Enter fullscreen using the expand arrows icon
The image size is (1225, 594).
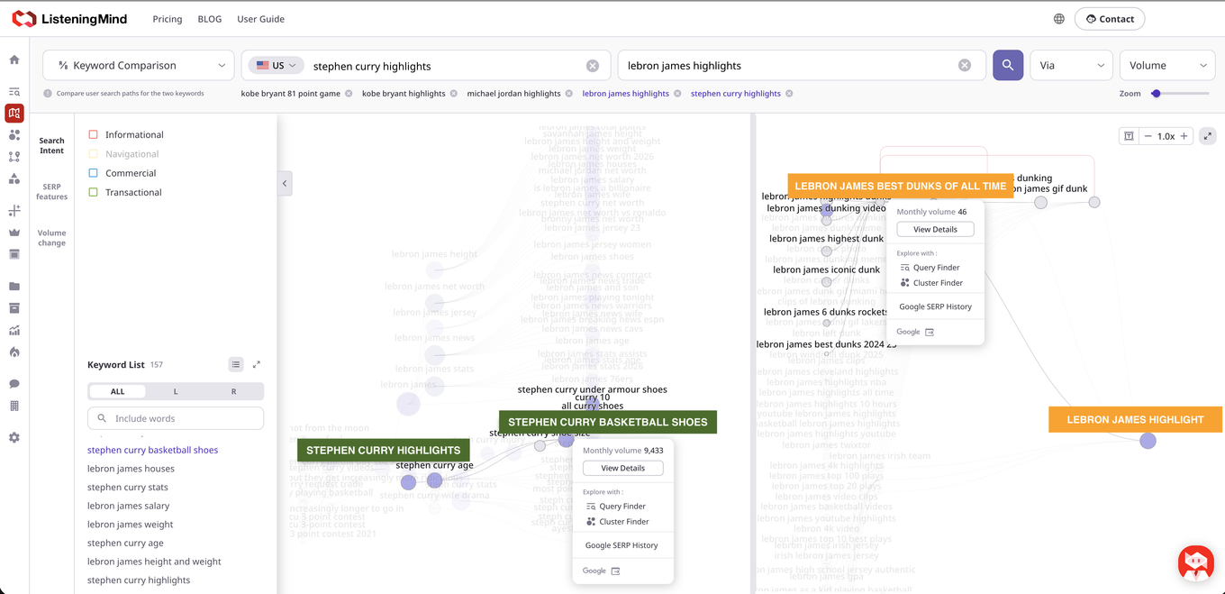pos(1208,136)
